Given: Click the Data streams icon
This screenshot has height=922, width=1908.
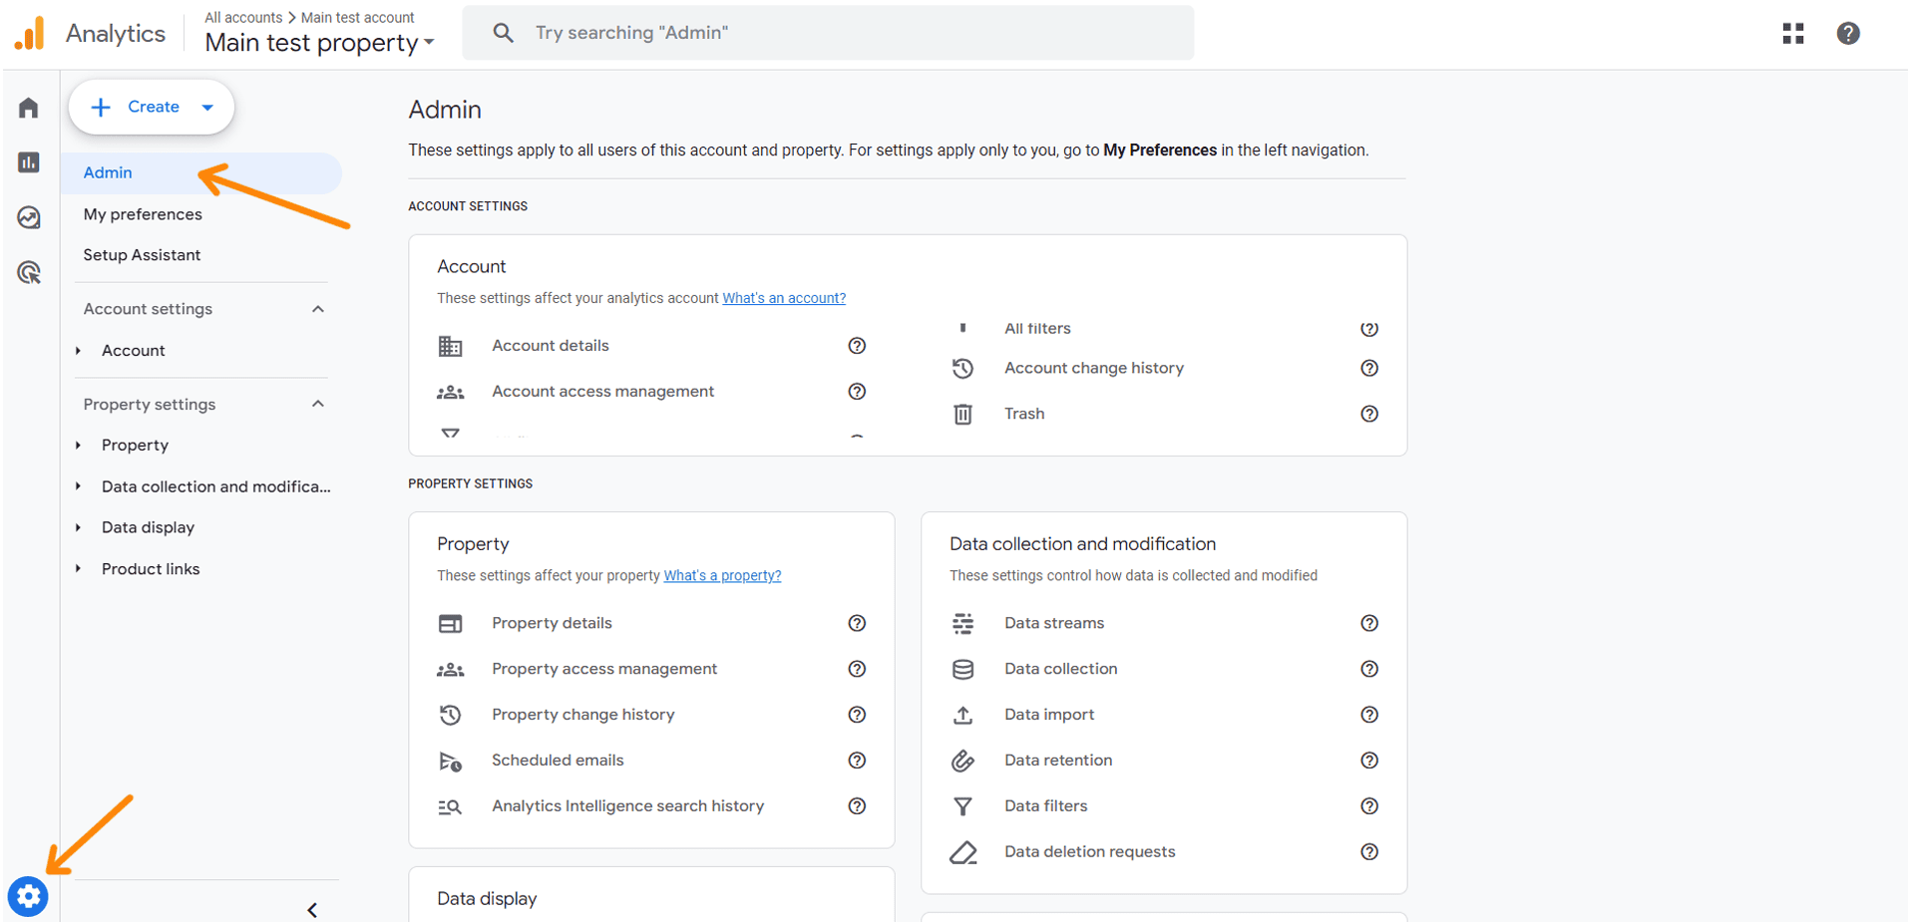Looking at the screenshot, I should pyautogui.click(x=962, y=623).
